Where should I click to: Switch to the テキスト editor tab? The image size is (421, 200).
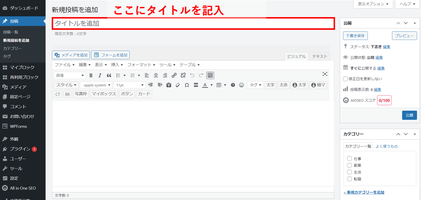coord(319,56)
